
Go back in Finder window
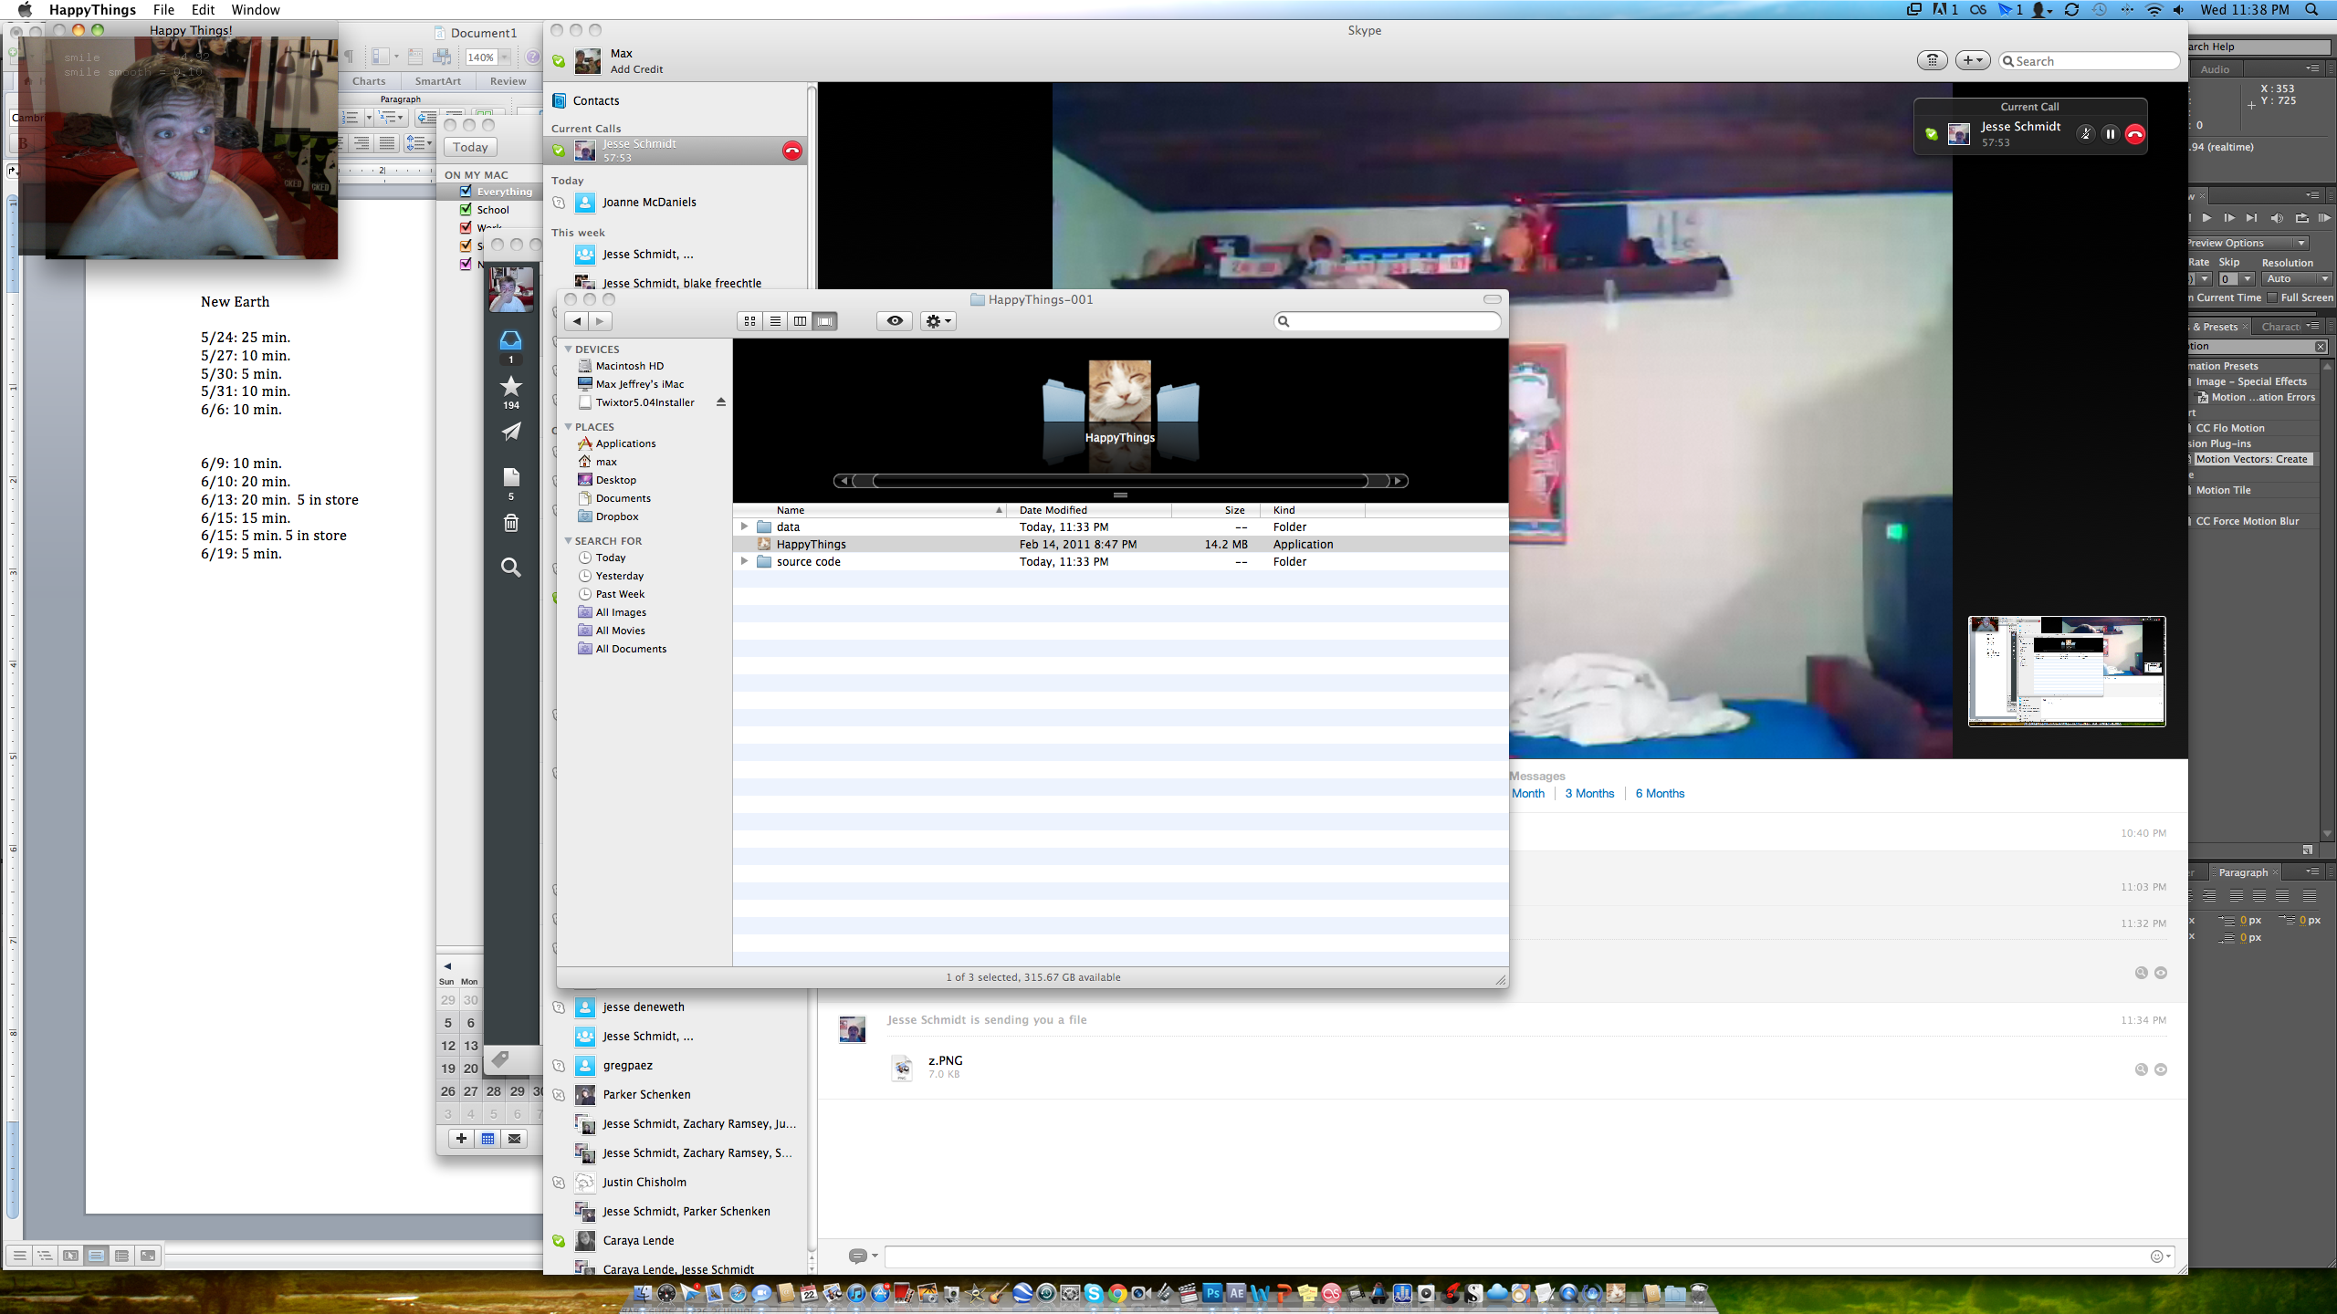pyautogui.click(x=577, y=321)
